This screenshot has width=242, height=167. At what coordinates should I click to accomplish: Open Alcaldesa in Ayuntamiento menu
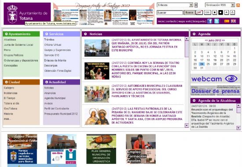coord(10,40)
